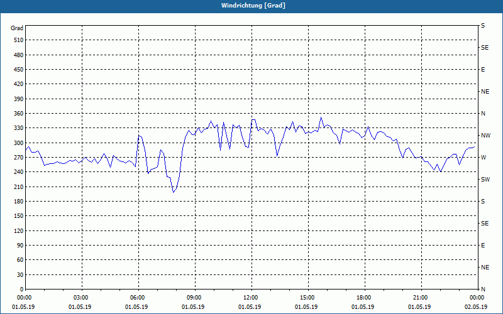503x314 pixels.
Task: Click the 18:00 time axis label
Action: point(364,298)
